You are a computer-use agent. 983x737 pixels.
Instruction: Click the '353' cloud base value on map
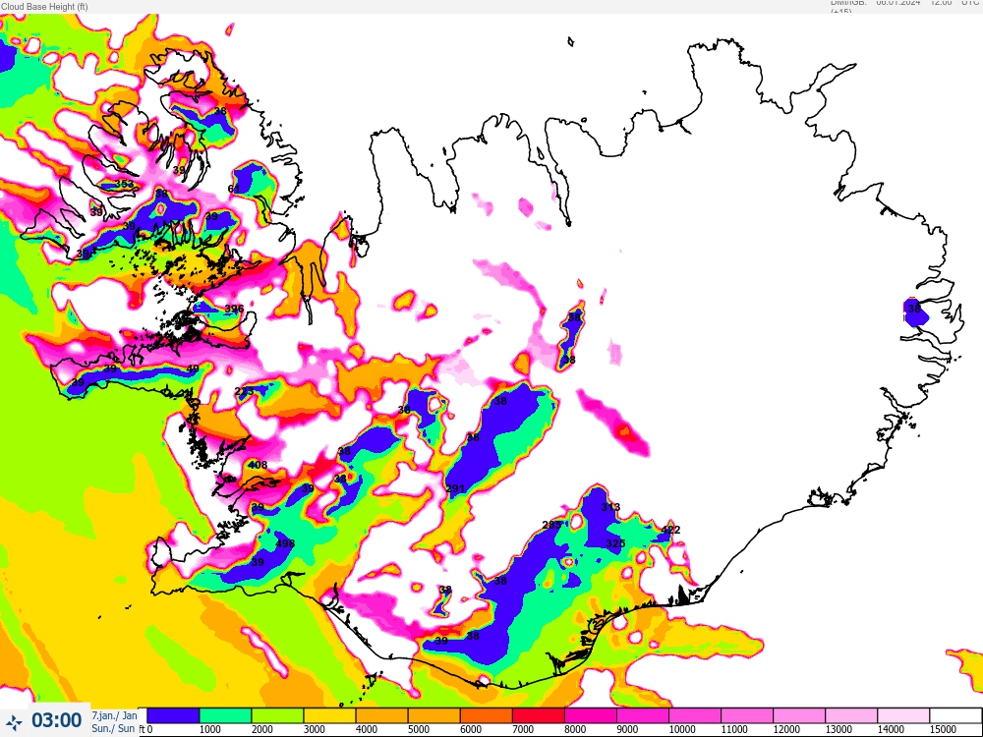coord(125,185)
